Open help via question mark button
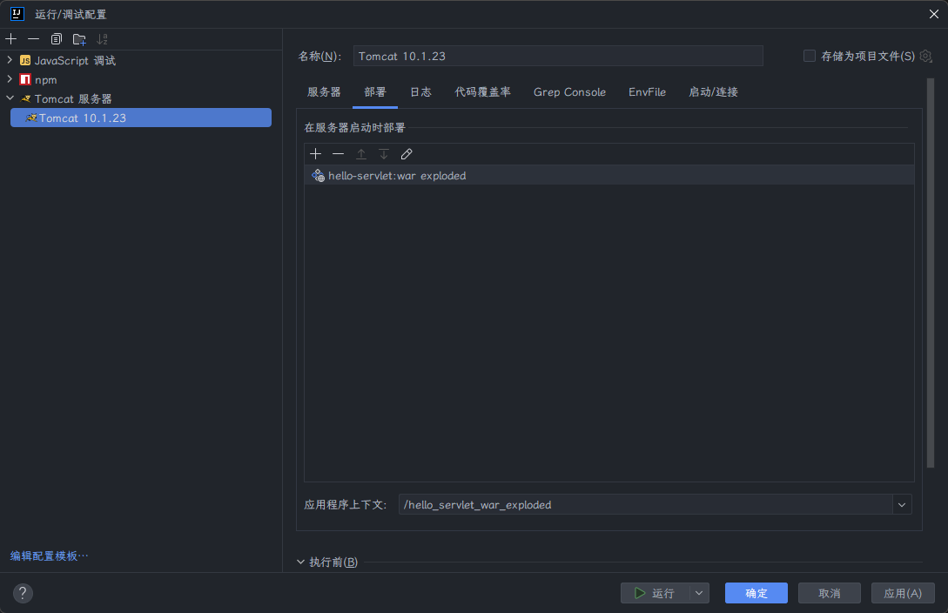Image resolution: width=948 pixels, height=613 pixels. click(x=23, y=593)
